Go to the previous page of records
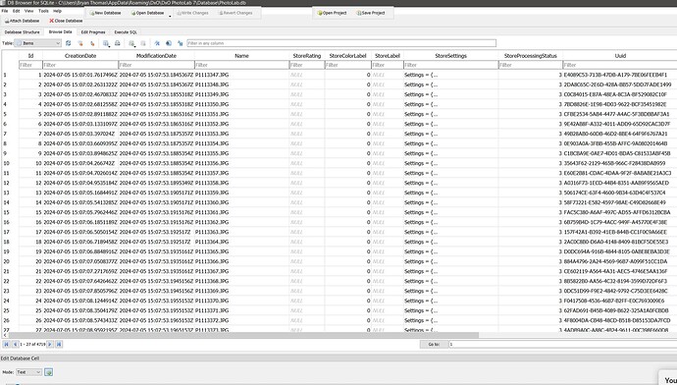This screenshot has height=385, width=677. tap(15, 345)
